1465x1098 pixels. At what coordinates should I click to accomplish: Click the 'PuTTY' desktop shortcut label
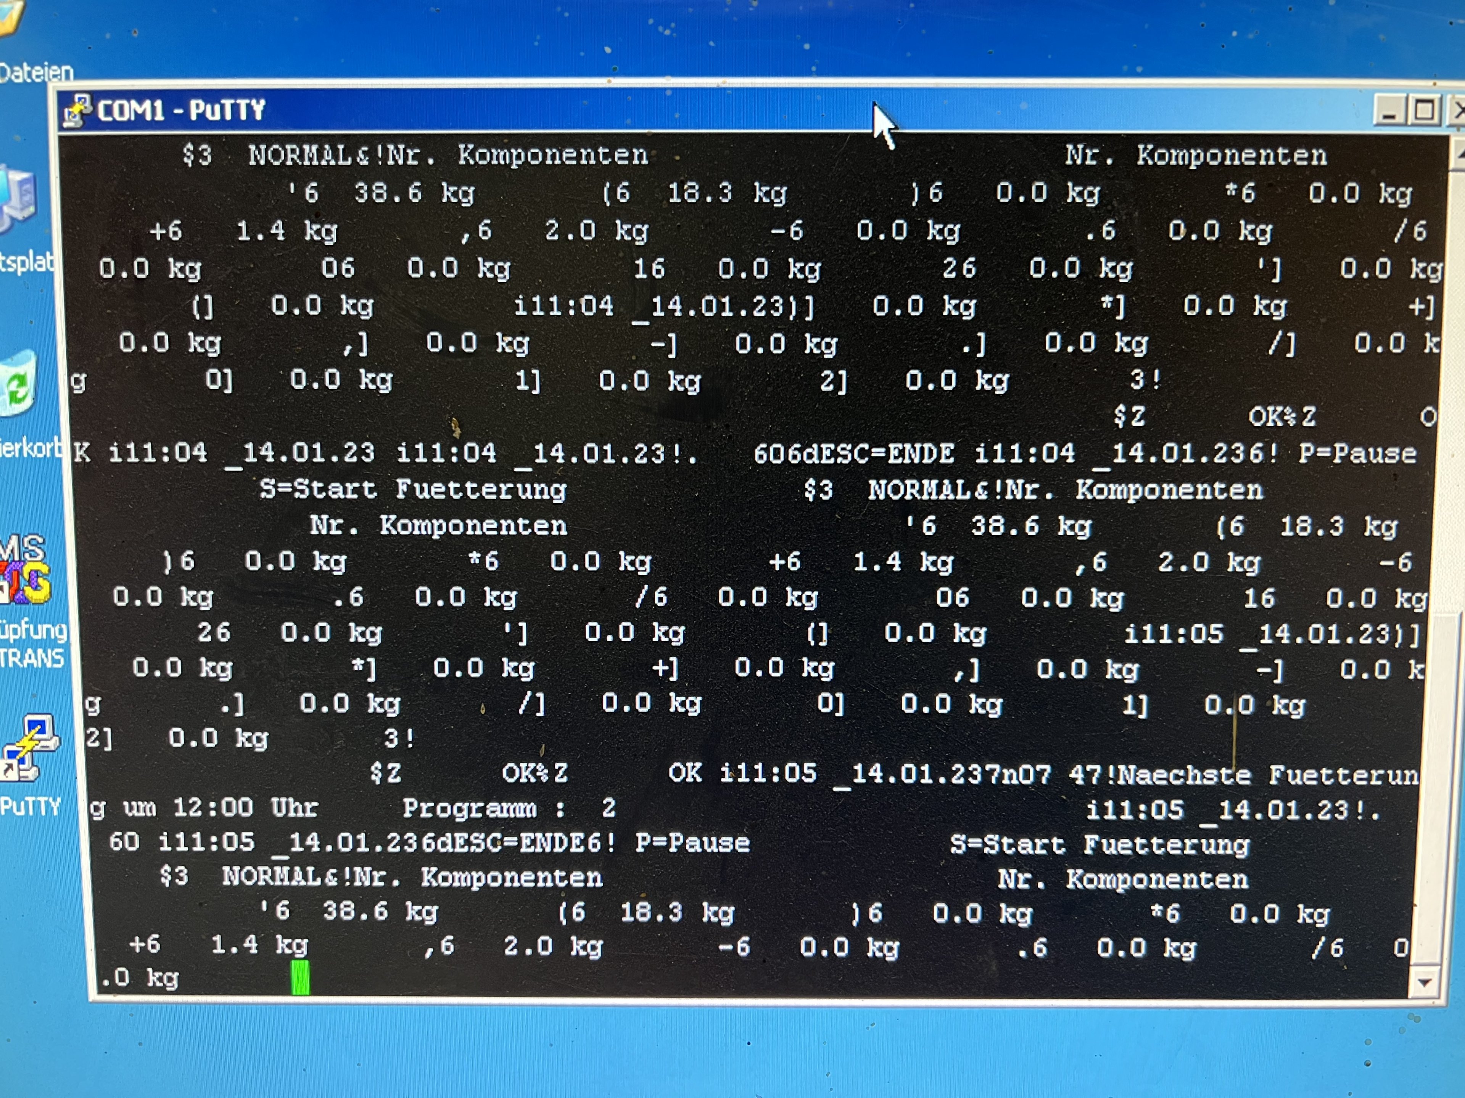click(30, 806)
